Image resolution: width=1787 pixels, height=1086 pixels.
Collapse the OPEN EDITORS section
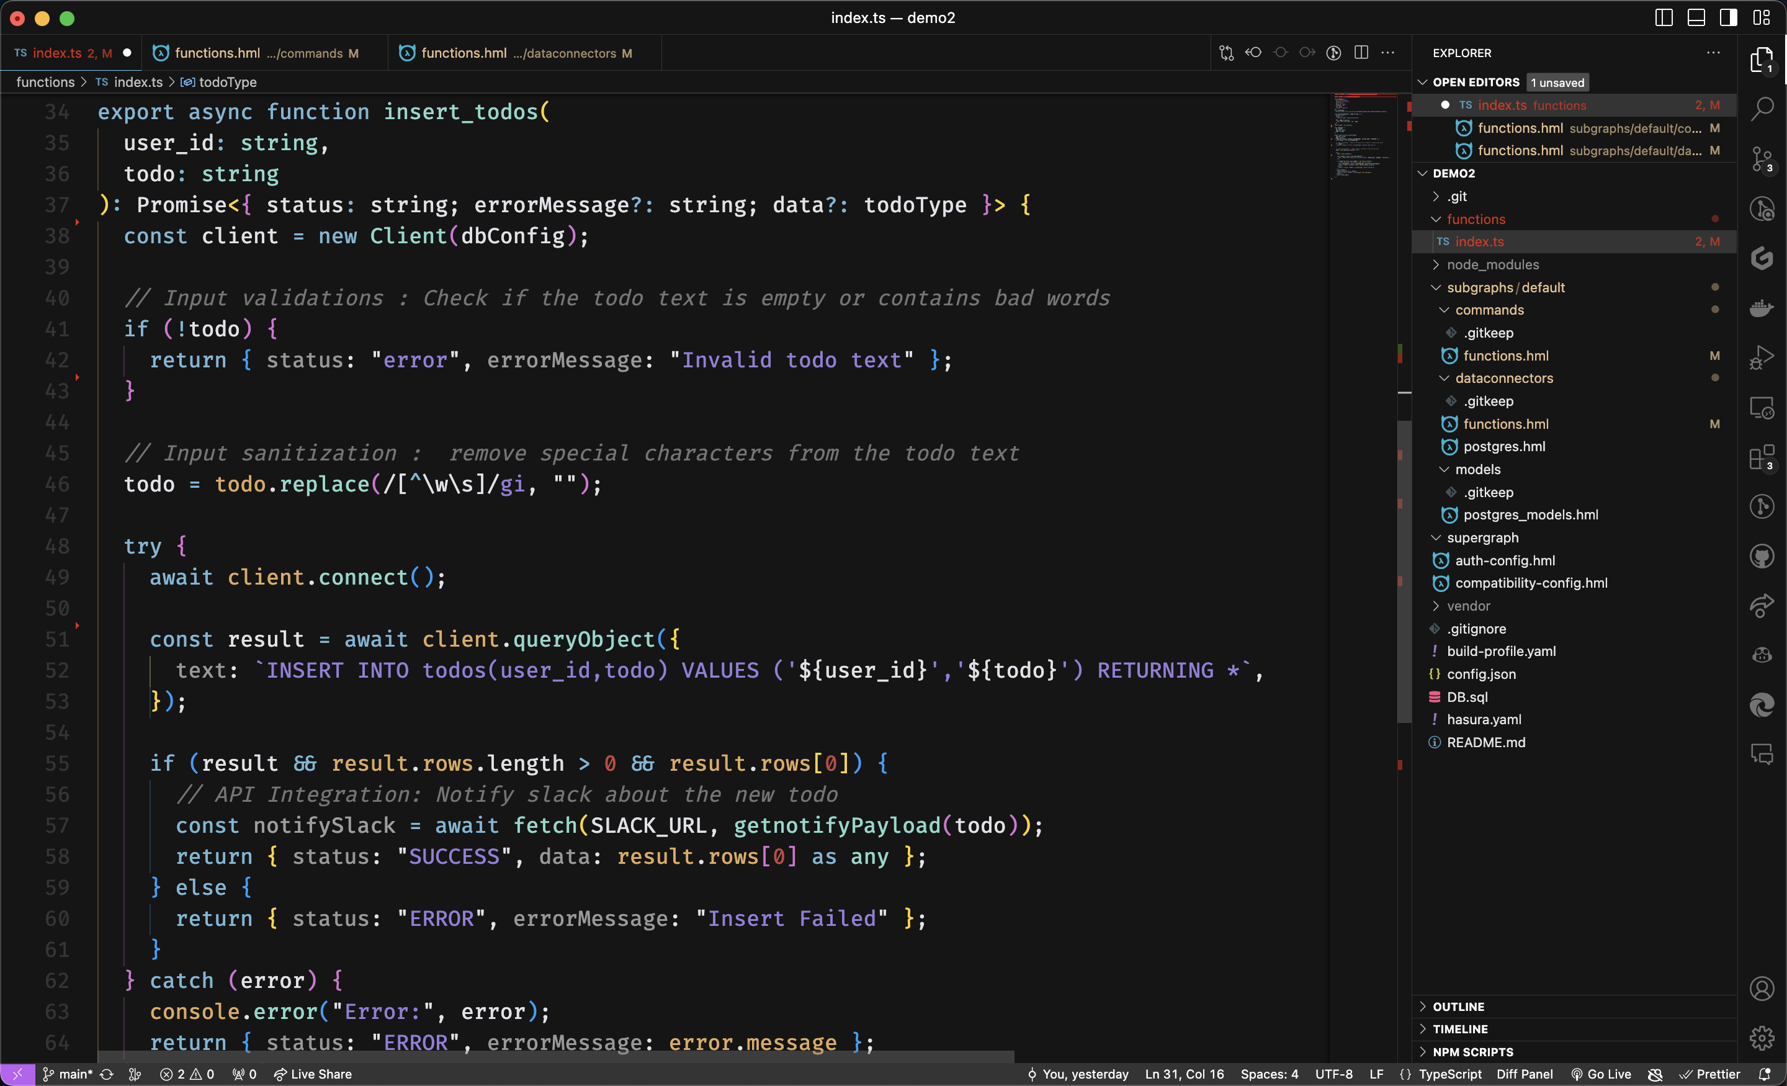(x=1476, y=82)
